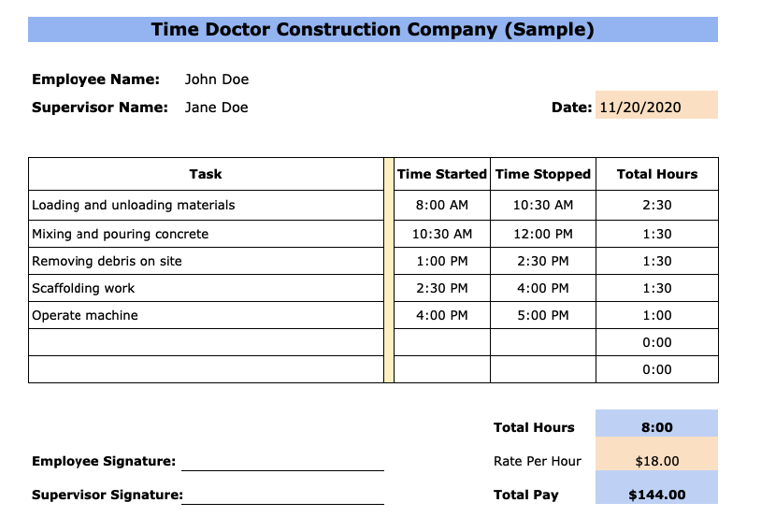Screen dimensions: 761x517
Task: Click the Total Pay amount $144.00
Action: (x=656, y=495)
